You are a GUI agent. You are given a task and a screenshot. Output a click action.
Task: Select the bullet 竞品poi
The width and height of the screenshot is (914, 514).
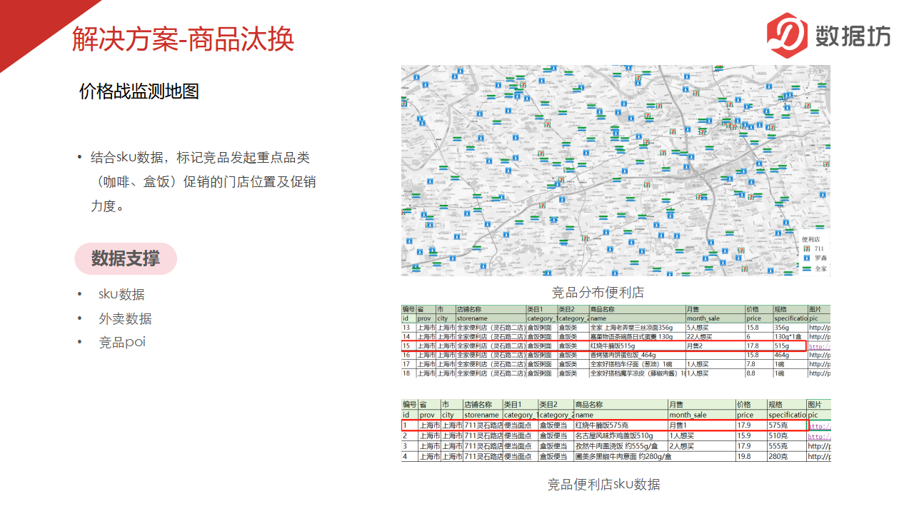tap(122, 342)
